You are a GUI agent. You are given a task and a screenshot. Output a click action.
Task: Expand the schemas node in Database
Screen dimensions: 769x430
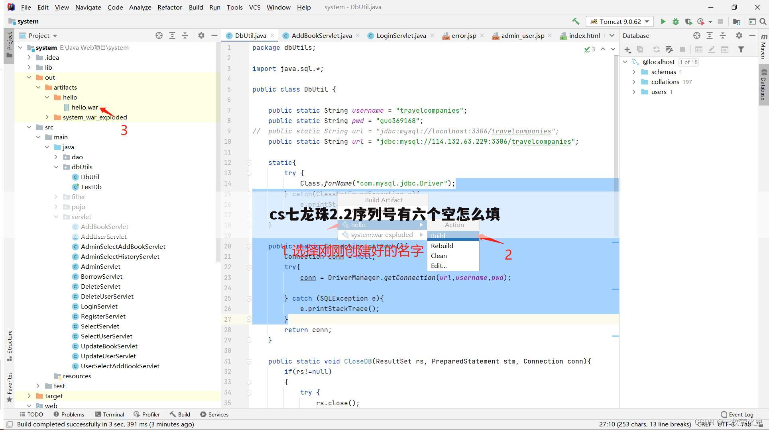634,72
